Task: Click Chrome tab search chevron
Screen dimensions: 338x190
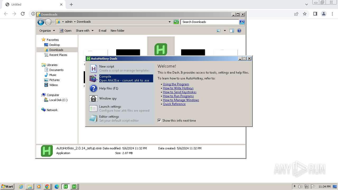Action: coord(306,4)
